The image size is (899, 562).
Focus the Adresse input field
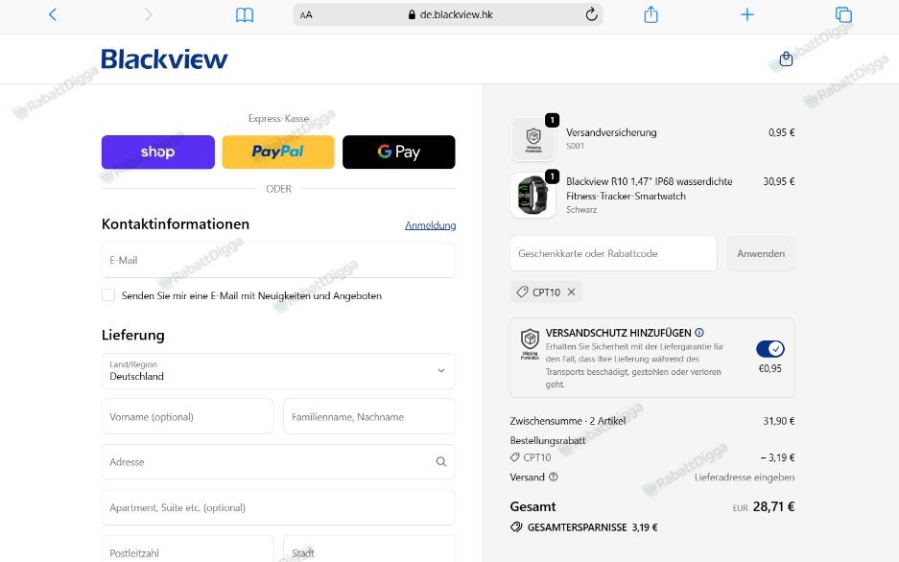pos(278,461)
